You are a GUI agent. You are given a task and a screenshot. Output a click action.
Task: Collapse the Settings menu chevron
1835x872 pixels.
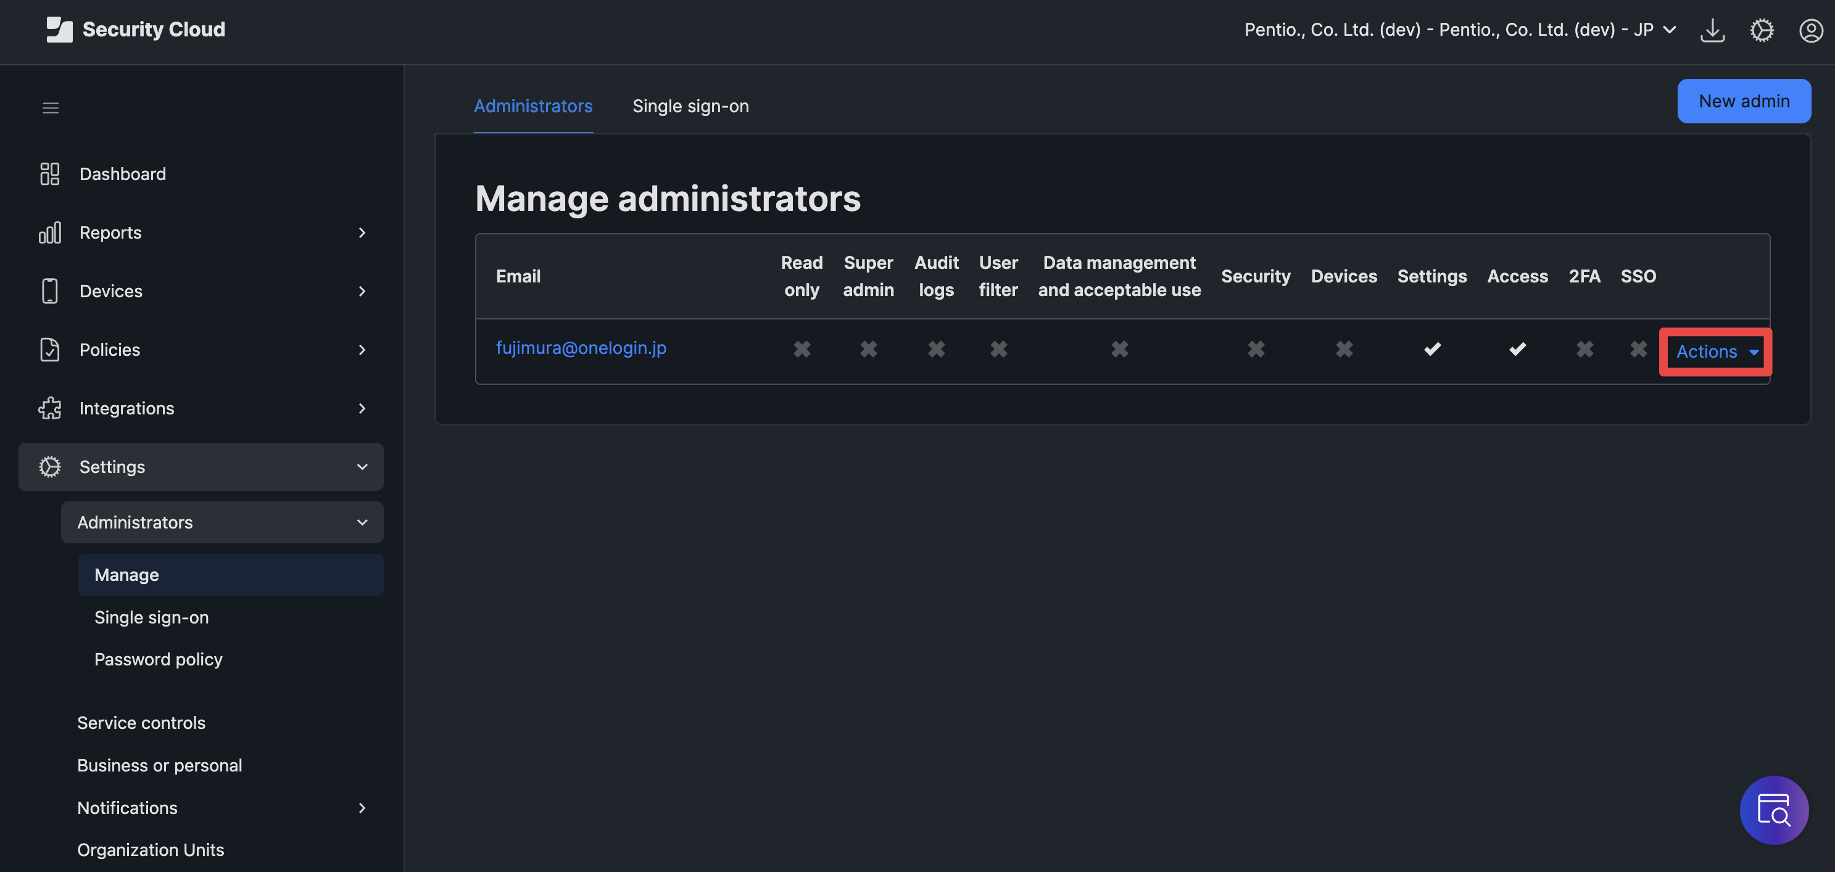click(x=362, y=467)
